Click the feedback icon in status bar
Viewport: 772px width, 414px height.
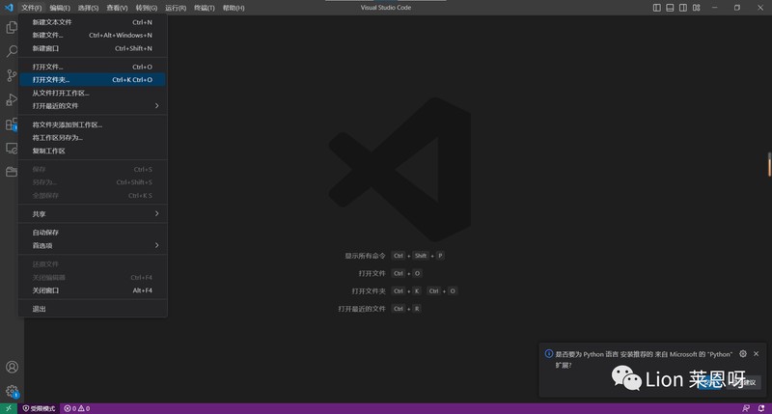746,408
